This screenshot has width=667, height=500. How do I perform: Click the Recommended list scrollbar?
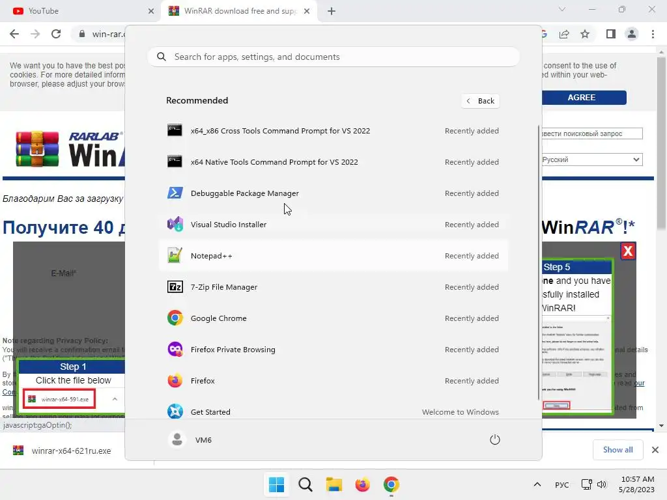539,262
